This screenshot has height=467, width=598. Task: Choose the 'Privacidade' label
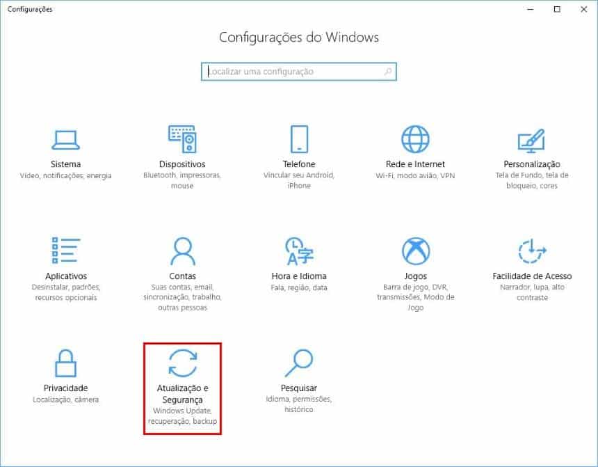point(65,388)
